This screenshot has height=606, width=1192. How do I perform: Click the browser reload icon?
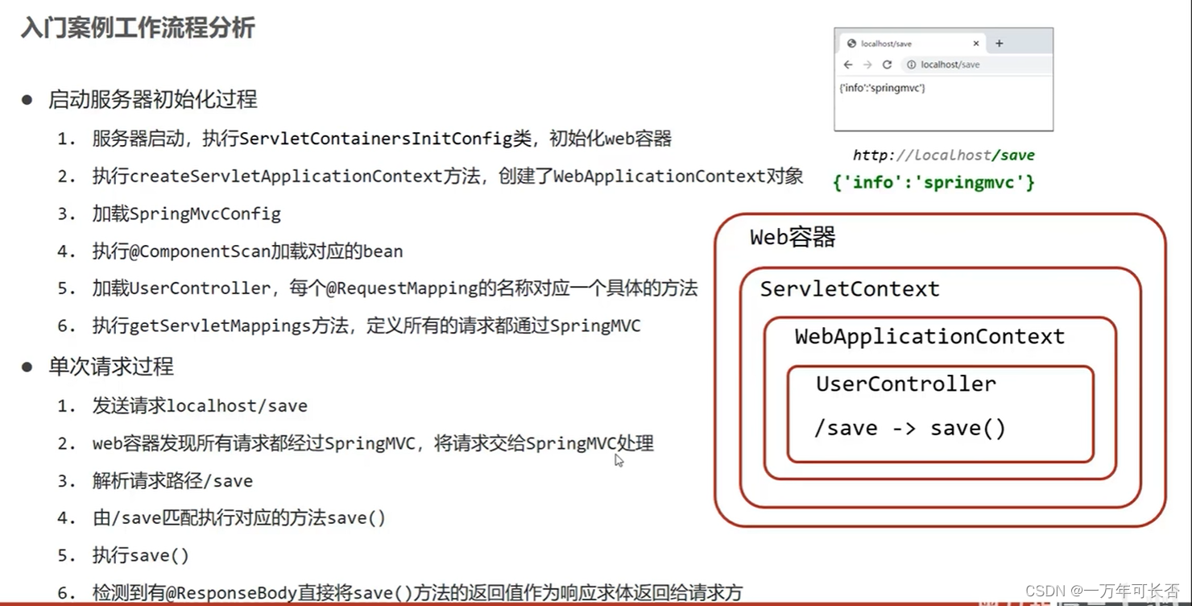point(887,64)
